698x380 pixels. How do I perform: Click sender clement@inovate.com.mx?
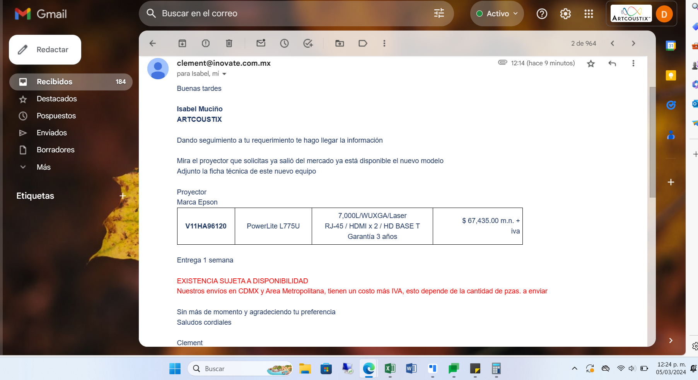tap(224, 63)
